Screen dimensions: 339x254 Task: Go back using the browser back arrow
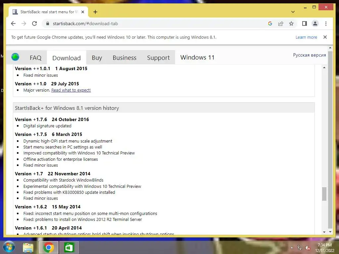(13, 23)
